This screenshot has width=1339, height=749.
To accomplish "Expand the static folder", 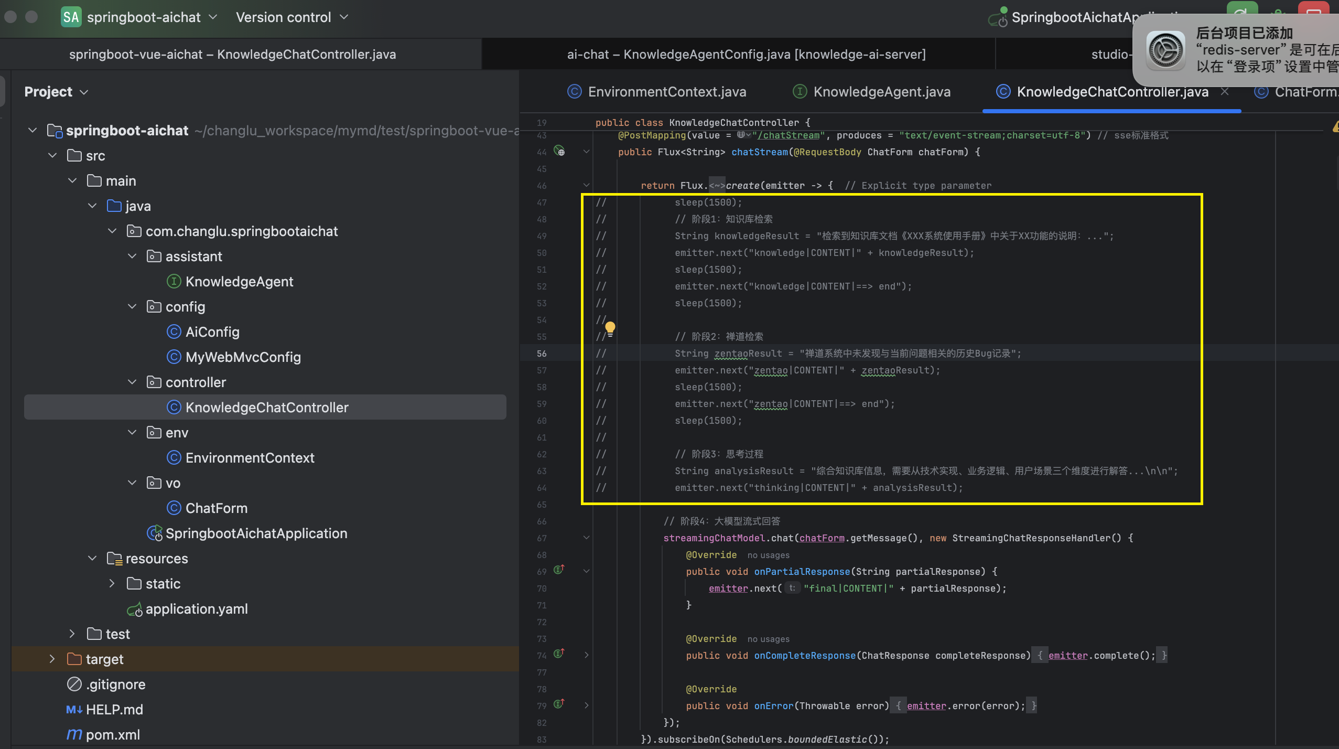I will point(112,583).
